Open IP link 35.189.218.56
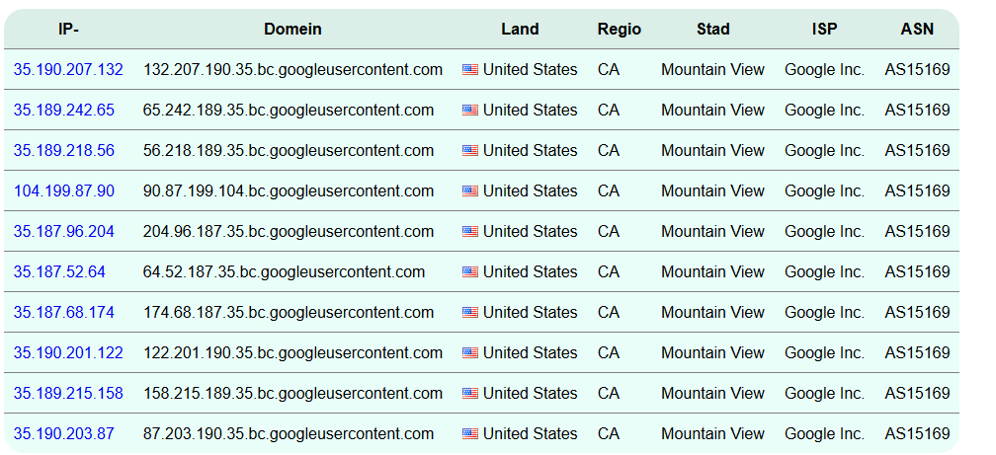 [64, 150]
